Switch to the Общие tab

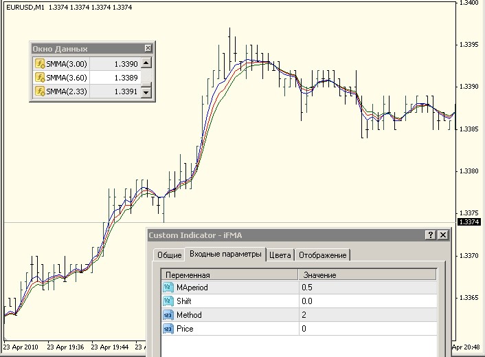point(170,255)
